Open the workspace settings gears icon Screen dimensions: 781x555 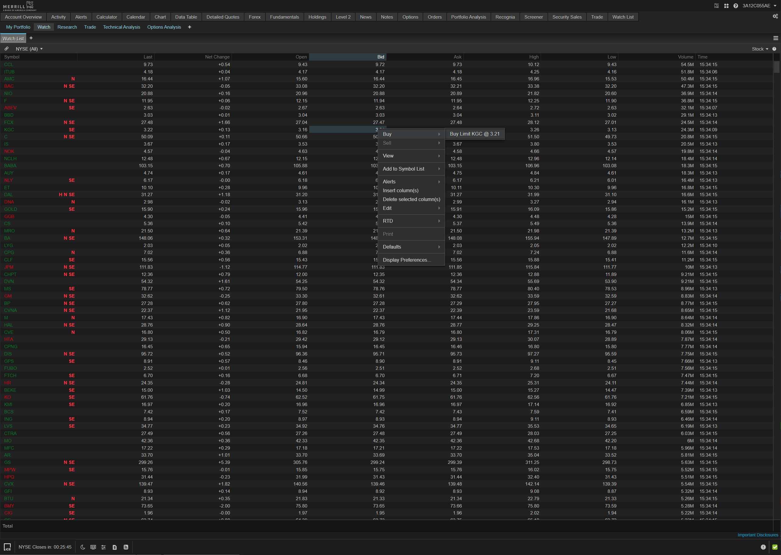coord(775,16)
